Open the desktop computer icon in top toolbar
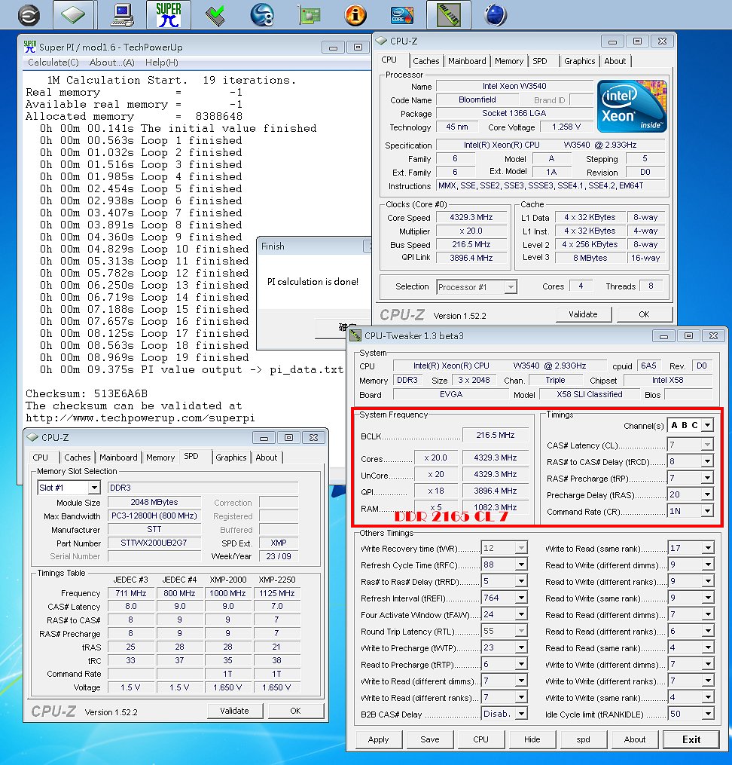The height and width of the screenshot is (765, 732). (x=122, y=15)
